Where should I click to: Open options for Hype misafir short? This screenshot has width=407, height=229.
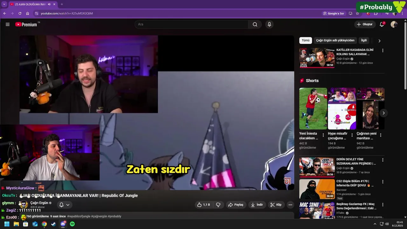[x=352, y=135]
